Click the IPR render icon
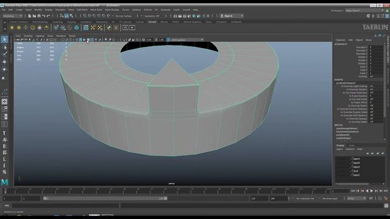390x219 pixels. 185,16
